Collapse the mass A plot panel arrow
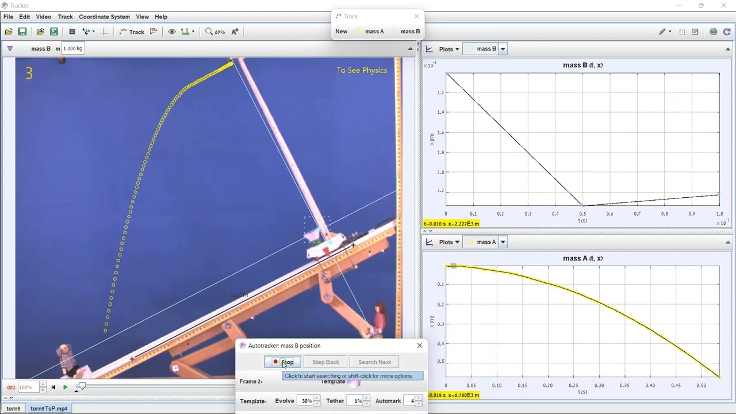The width and height of the screenshot is (736, 414). click(728, 242)
